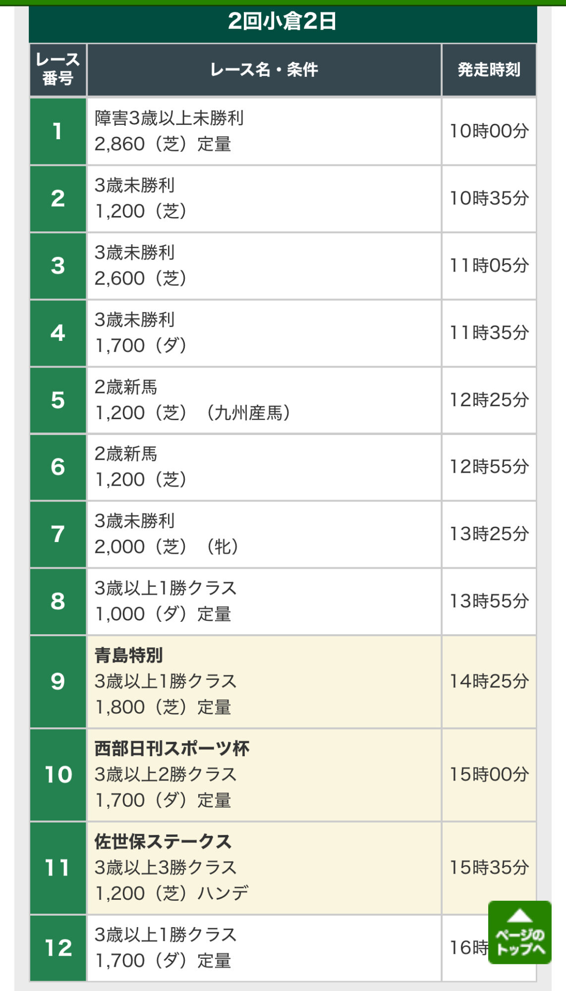Click the レース名・条件 column header
This screenshot has height=991, width=566.
[264, 70]
